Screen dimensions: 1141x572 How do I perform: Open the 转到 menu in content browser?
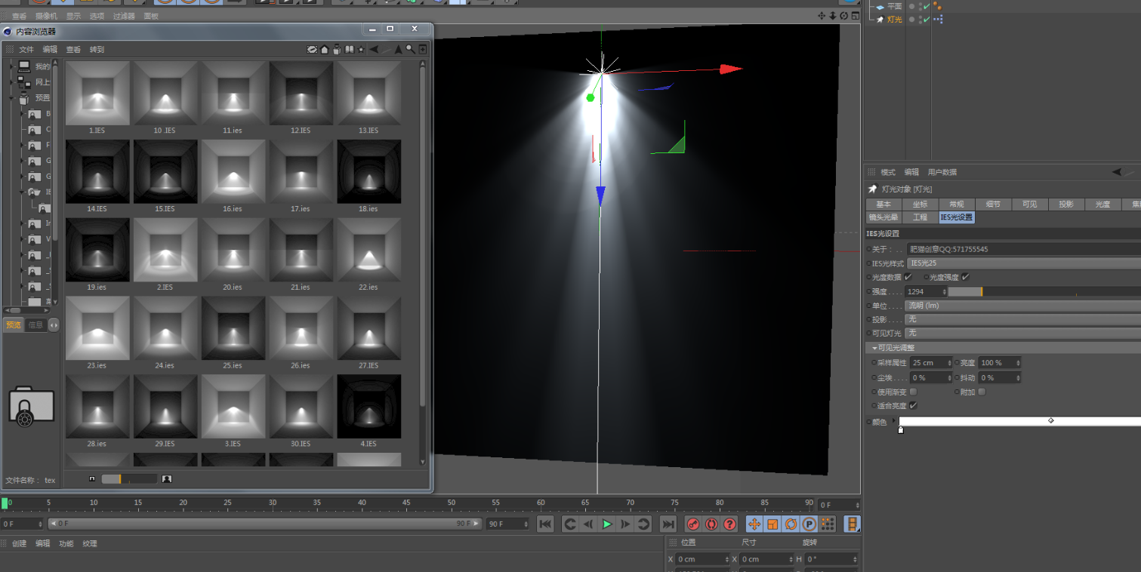coord(97,49)
